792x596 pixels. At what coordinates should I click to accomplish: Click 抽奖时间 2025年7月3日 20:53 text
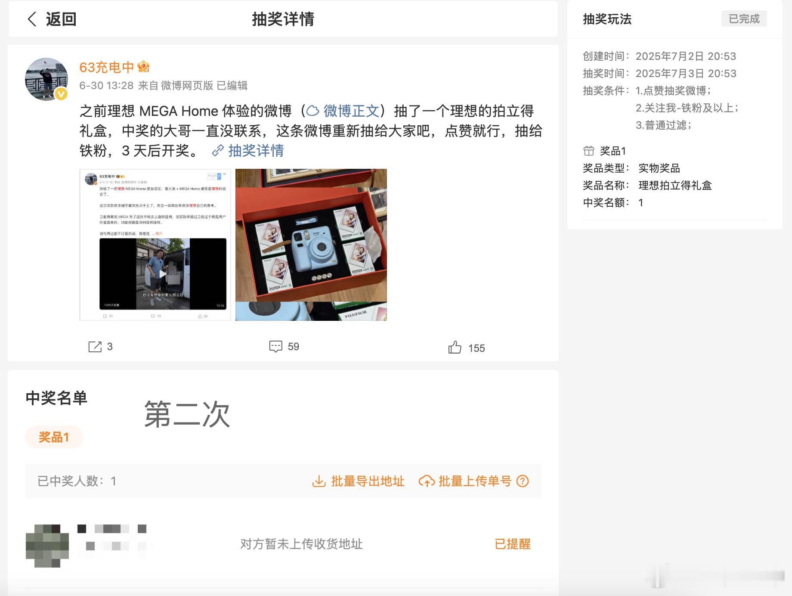[x=659, y=73]
